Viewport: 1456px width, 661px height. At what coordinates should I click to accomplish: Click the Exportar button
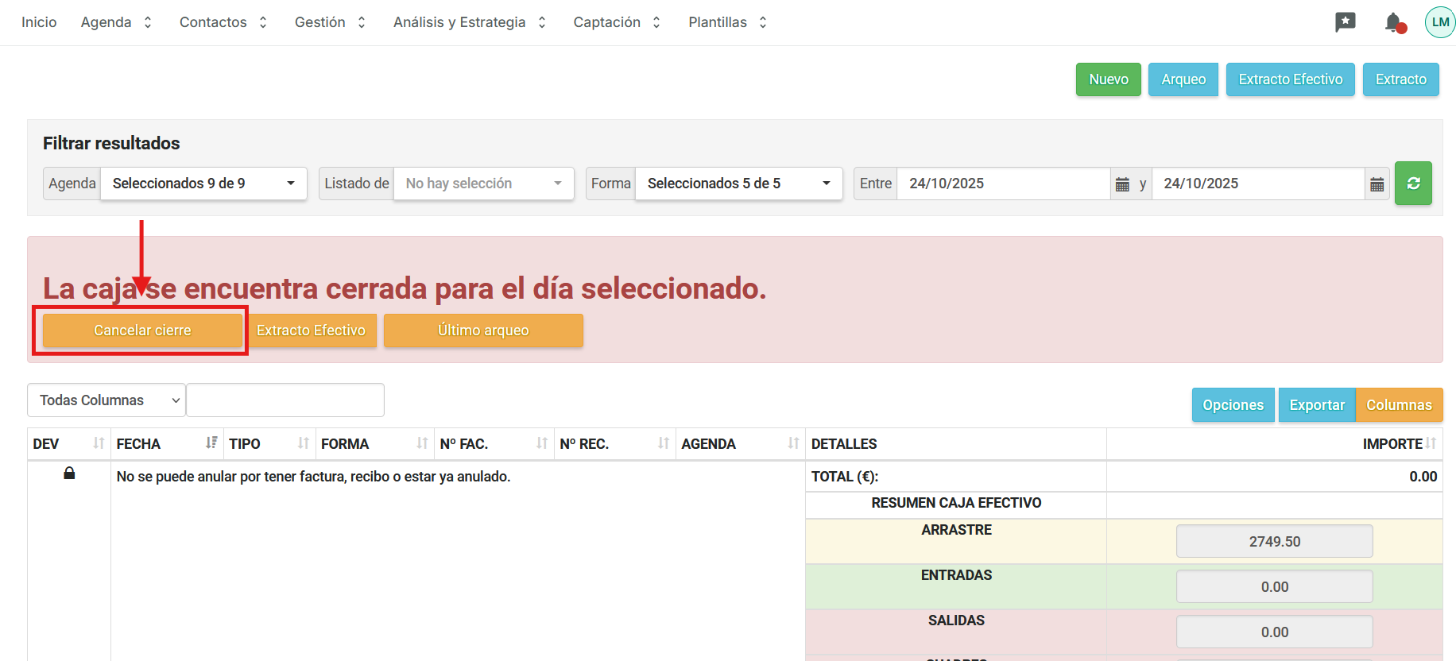[1316, 405]
